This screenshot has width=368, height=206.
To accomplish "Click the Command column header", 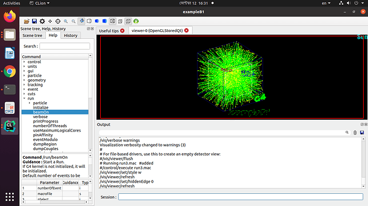I will 55,56.
